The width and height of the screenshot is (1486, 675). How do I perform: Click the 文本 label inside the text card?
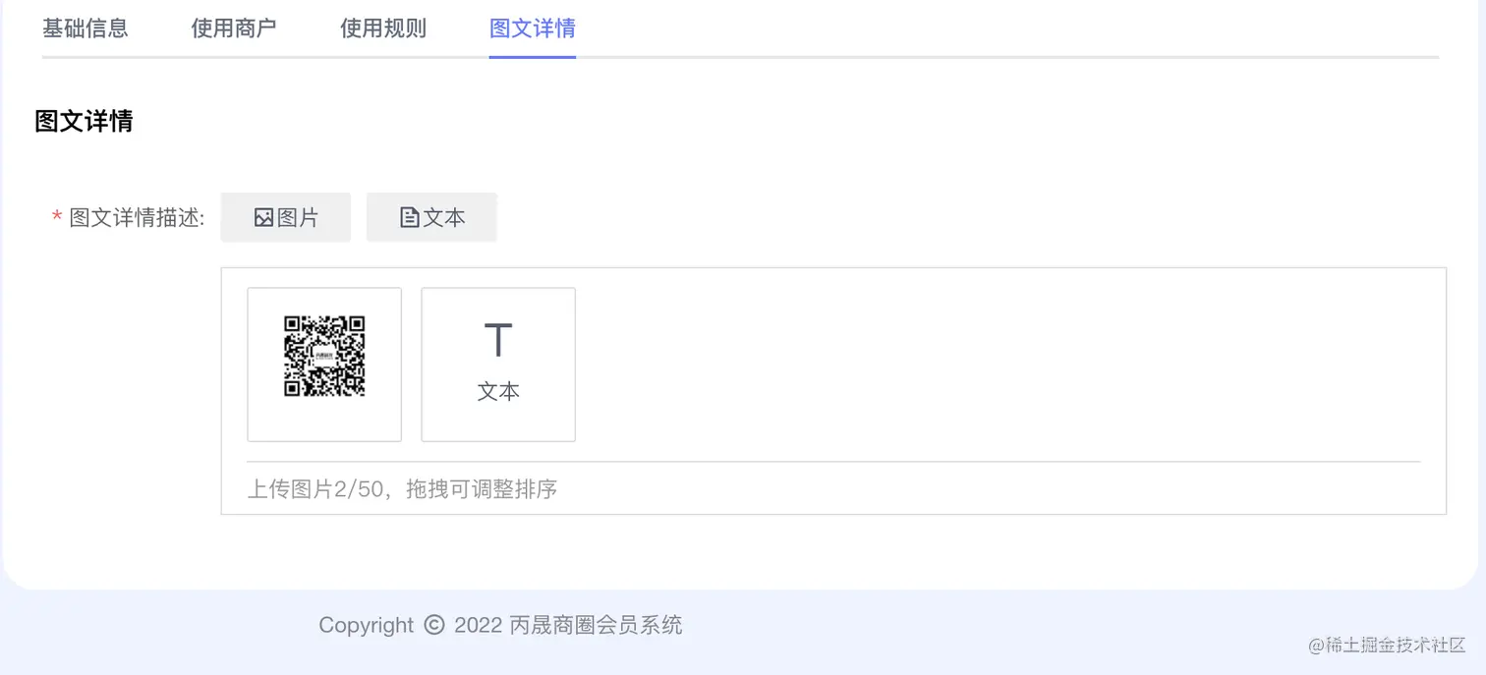[x=497, y=390]
